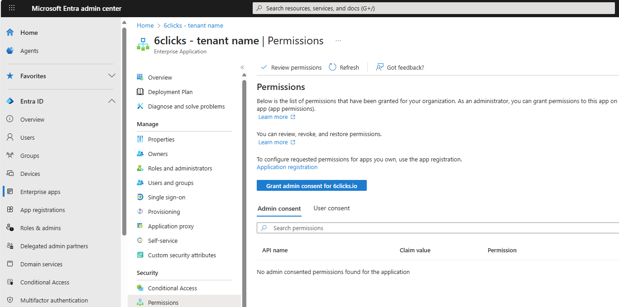Open the Application registration link

point(287,167)
